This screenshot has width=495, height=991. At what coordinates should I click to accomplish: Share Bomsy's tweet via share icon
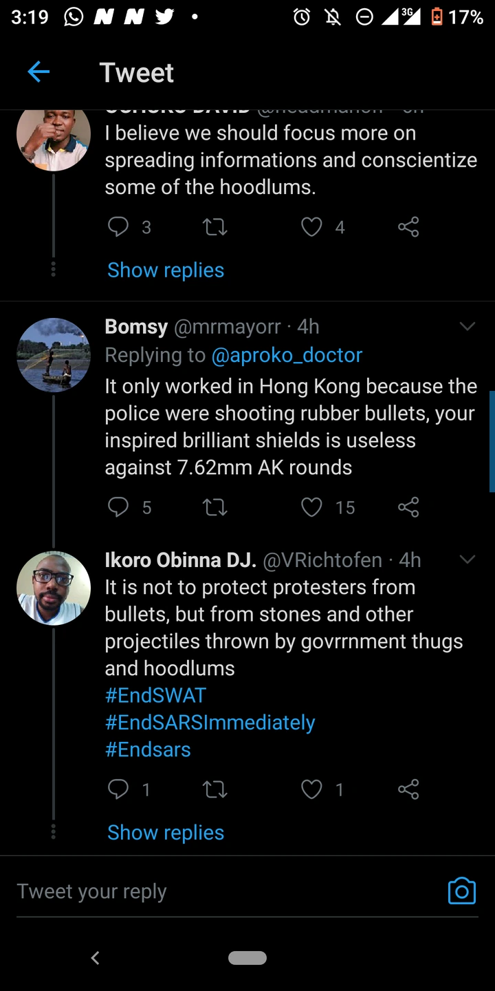408,507
